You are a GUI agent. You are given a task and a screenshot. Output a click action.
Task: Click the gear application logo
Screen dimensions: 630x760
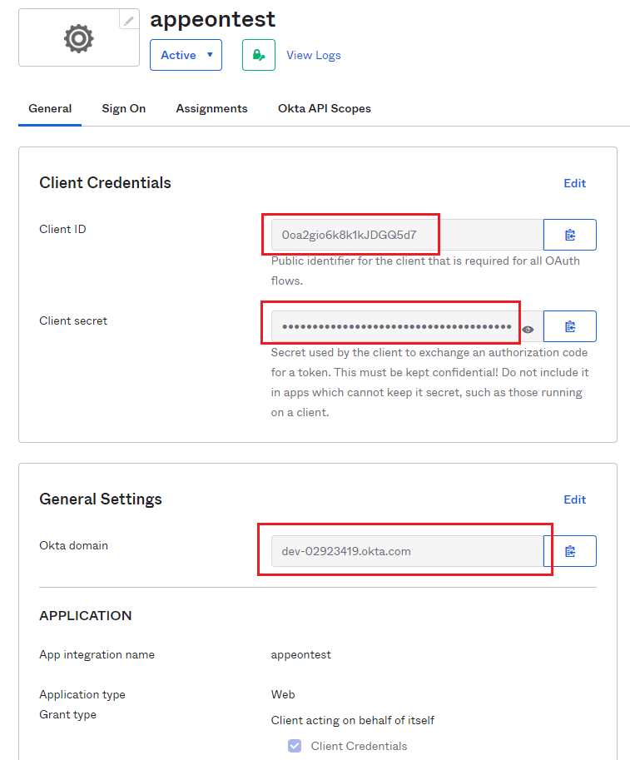pyautogui.click(x=79, y=38)
